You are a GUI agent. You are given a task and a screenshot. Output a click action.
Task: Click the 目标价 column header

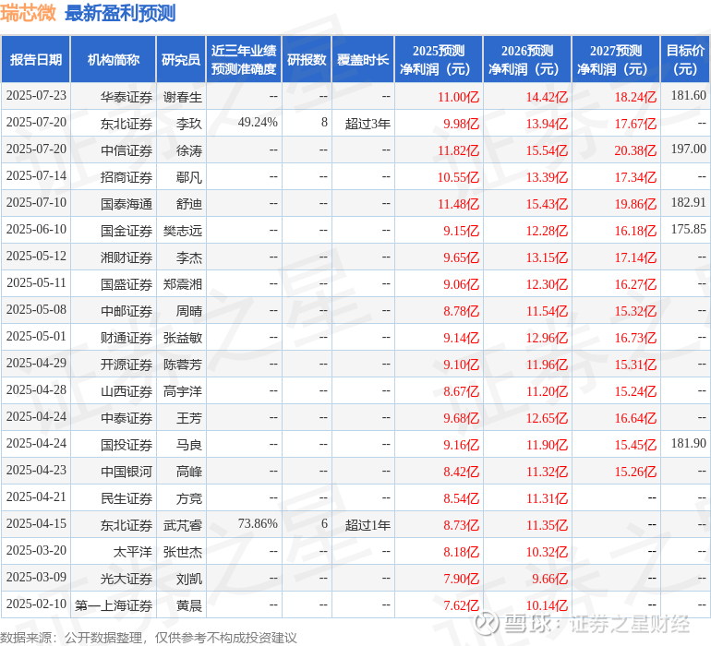(x=685, y=59)
